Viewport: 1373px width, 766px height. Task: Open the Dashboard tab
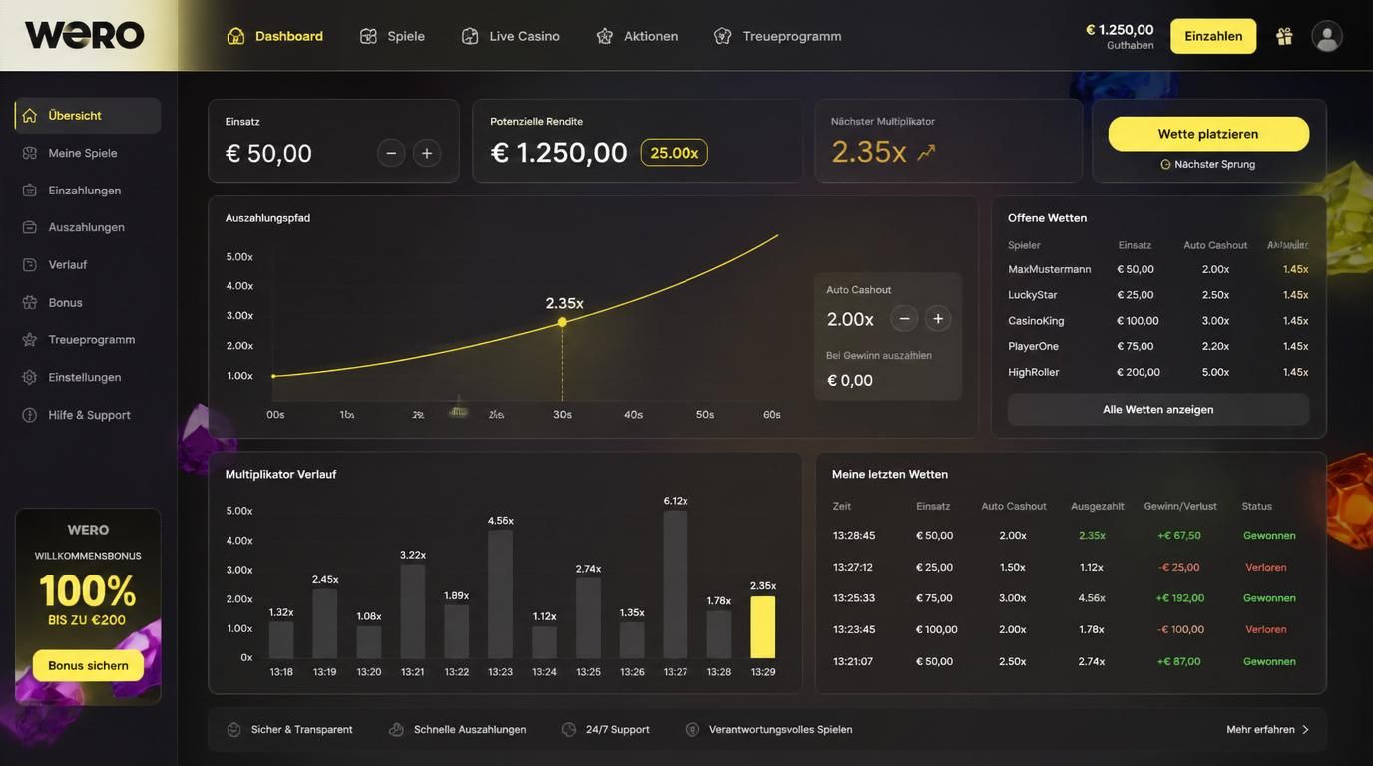(275, 36)
